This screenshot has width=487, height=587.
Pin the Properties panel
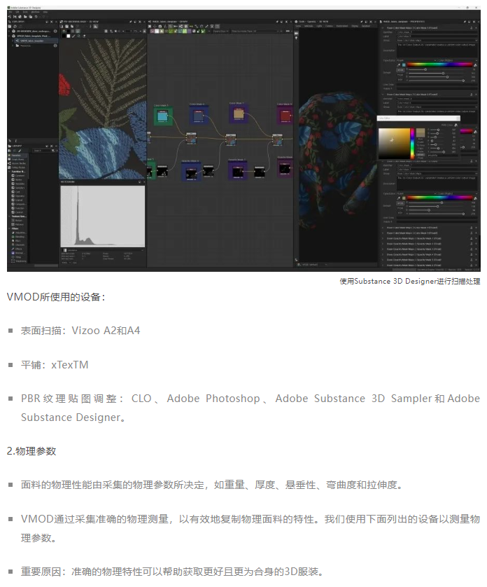pos(465,22)
